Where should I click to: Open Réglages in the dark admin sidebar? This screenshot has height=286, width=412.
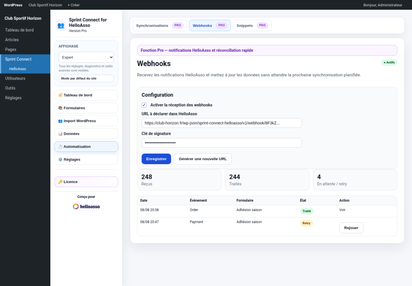(25, 98)
